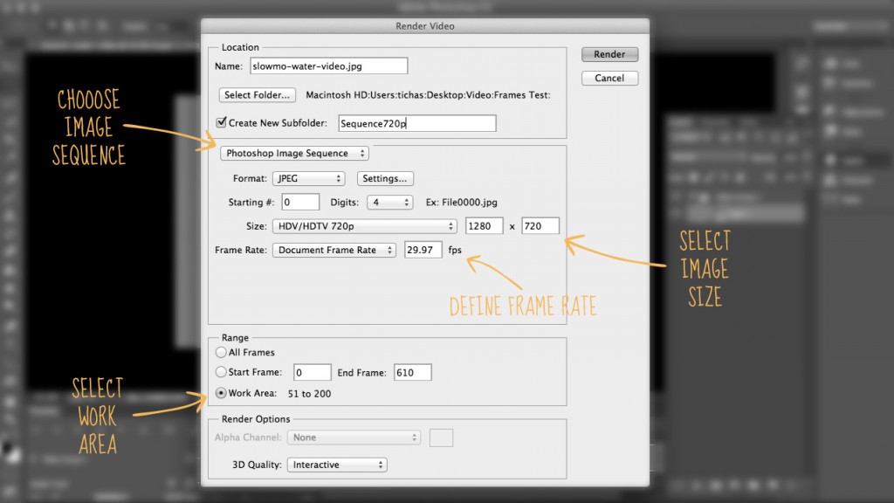Select the Start Frame radio option
This screenshot has height=503, width=894.
[221, 372]
